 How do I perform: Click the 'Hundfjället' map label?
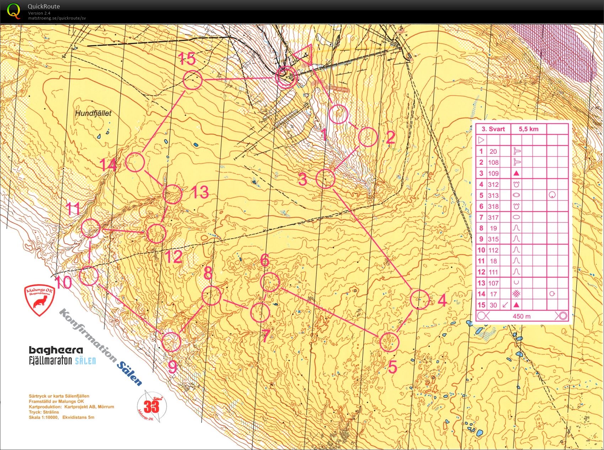93,113
